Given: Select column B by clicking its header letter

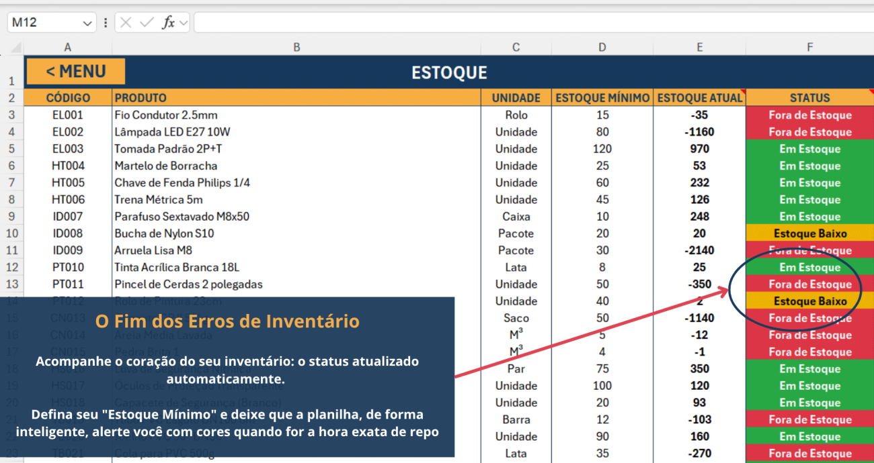Looking at the screenshot, I should click(x=296, y=47).
